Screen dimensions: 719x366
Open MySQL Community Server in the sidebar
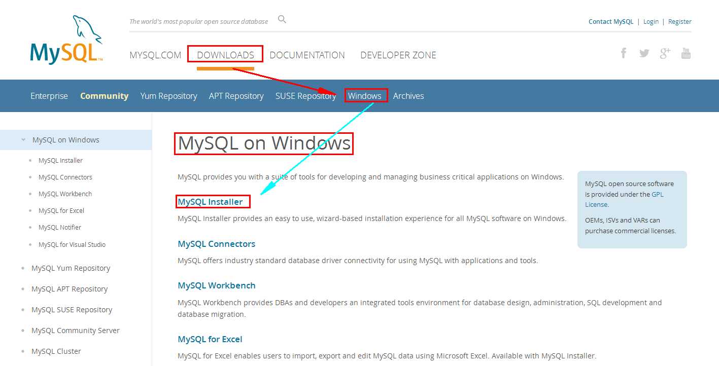coord(76,331)
